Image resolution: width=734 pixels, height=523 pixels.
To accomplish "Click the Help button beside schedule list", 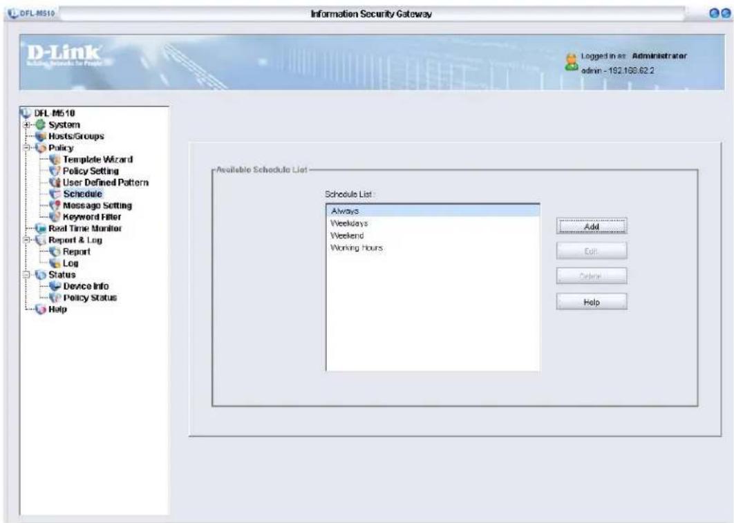I will (592, 302).
